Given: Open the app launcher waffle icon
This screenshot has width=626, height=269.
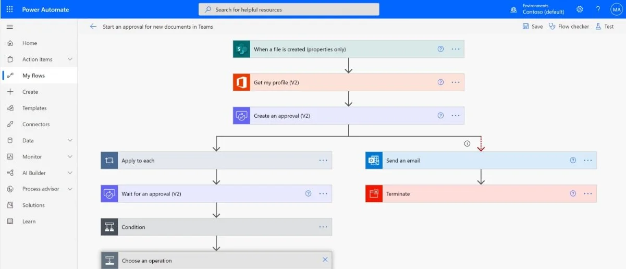Looking at the screenshot, I should click(9, 9).
